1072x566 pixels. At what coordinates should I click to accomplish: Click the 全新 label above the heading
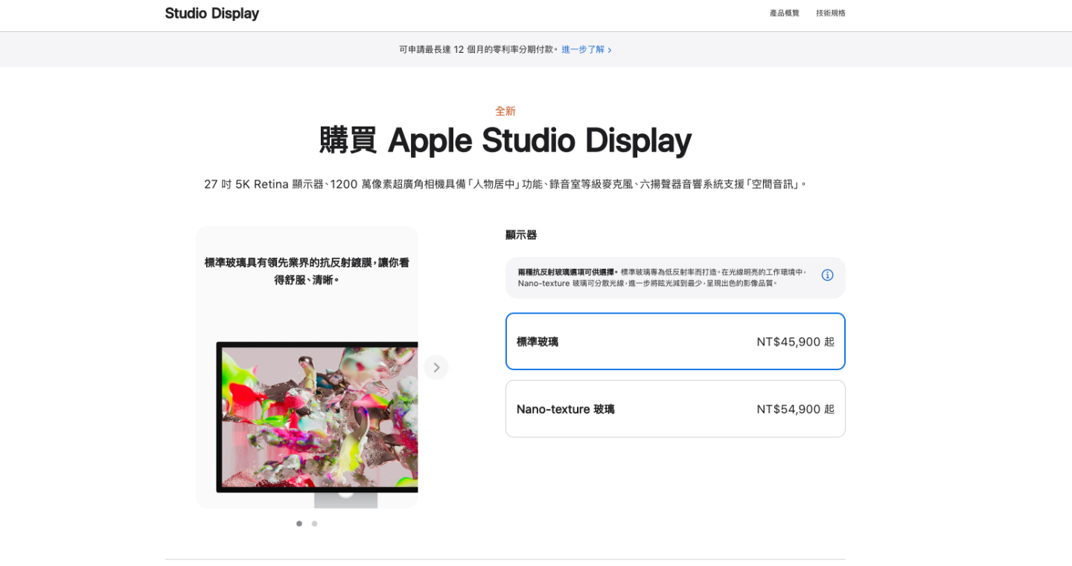pyautogui.click(x=505, y=111)
